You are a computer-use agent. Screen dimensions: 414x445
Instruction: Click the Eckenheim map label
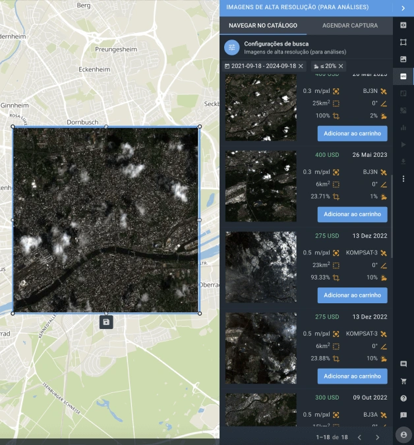(94, 69)
